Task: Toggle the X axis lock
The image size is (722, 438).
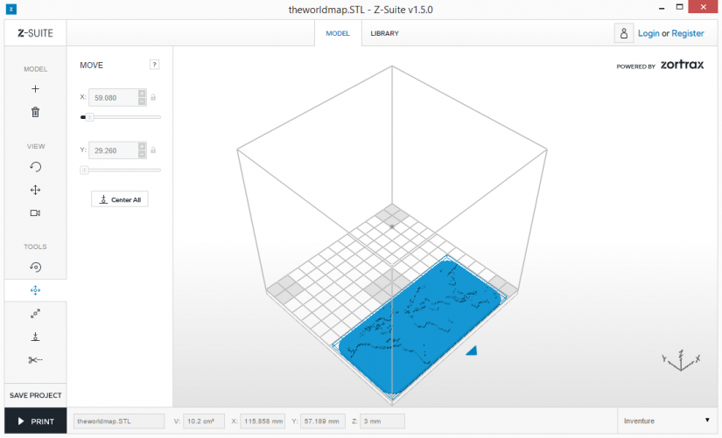Action: click(x=153, y=97)
